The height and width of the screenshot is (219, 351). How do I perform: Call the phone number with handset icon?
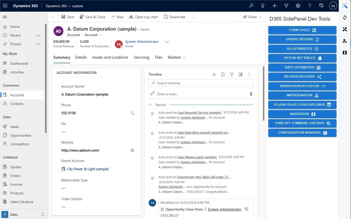(132, 113)
